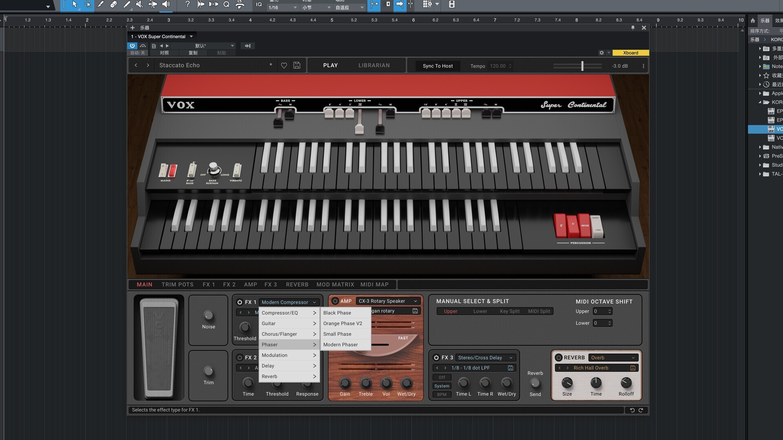
Task: Click the Reverb Send knob
Action: click(535, 383)
